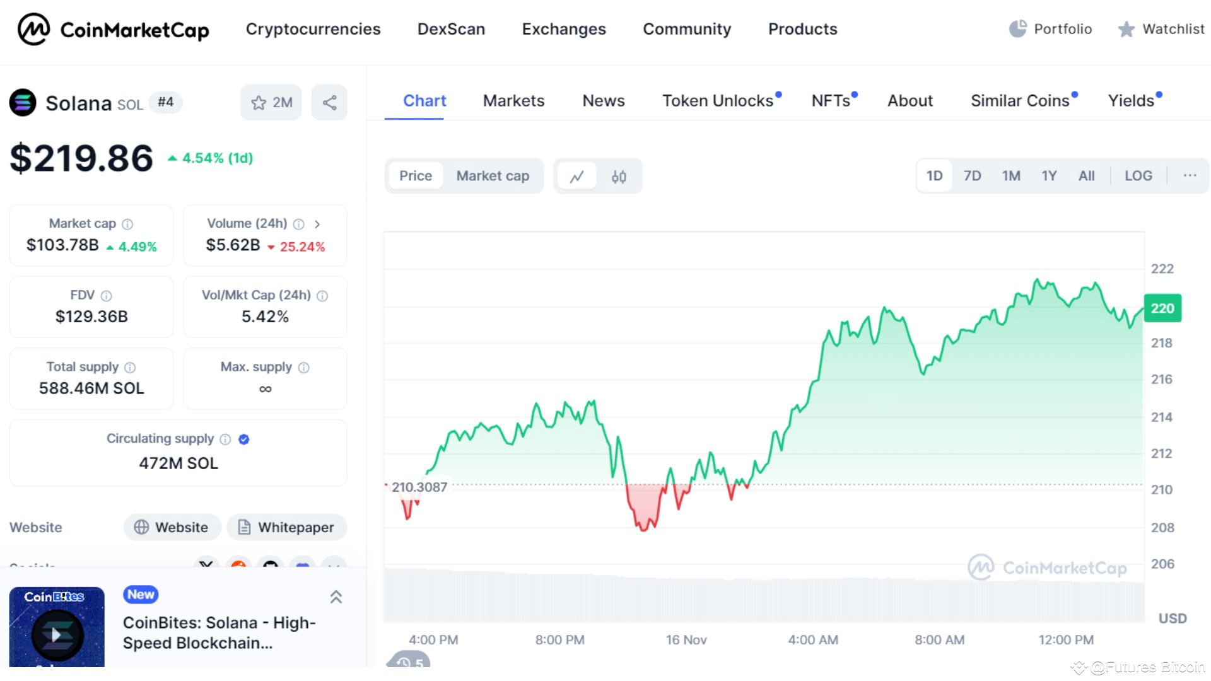
Task: Open the Exchanges menu
Action: click(564, 29)
